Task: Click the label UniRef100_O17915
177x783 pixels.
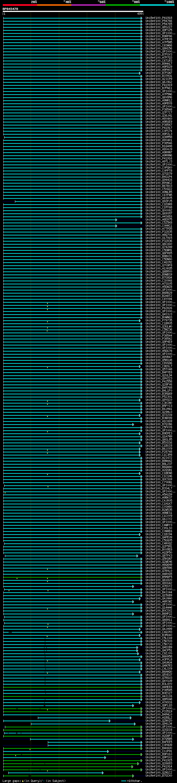Action: click(159, 238)
